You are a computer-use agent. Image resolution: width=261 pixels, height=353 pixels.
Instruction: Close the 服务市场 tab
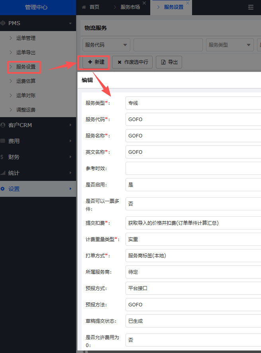[144, 3]
